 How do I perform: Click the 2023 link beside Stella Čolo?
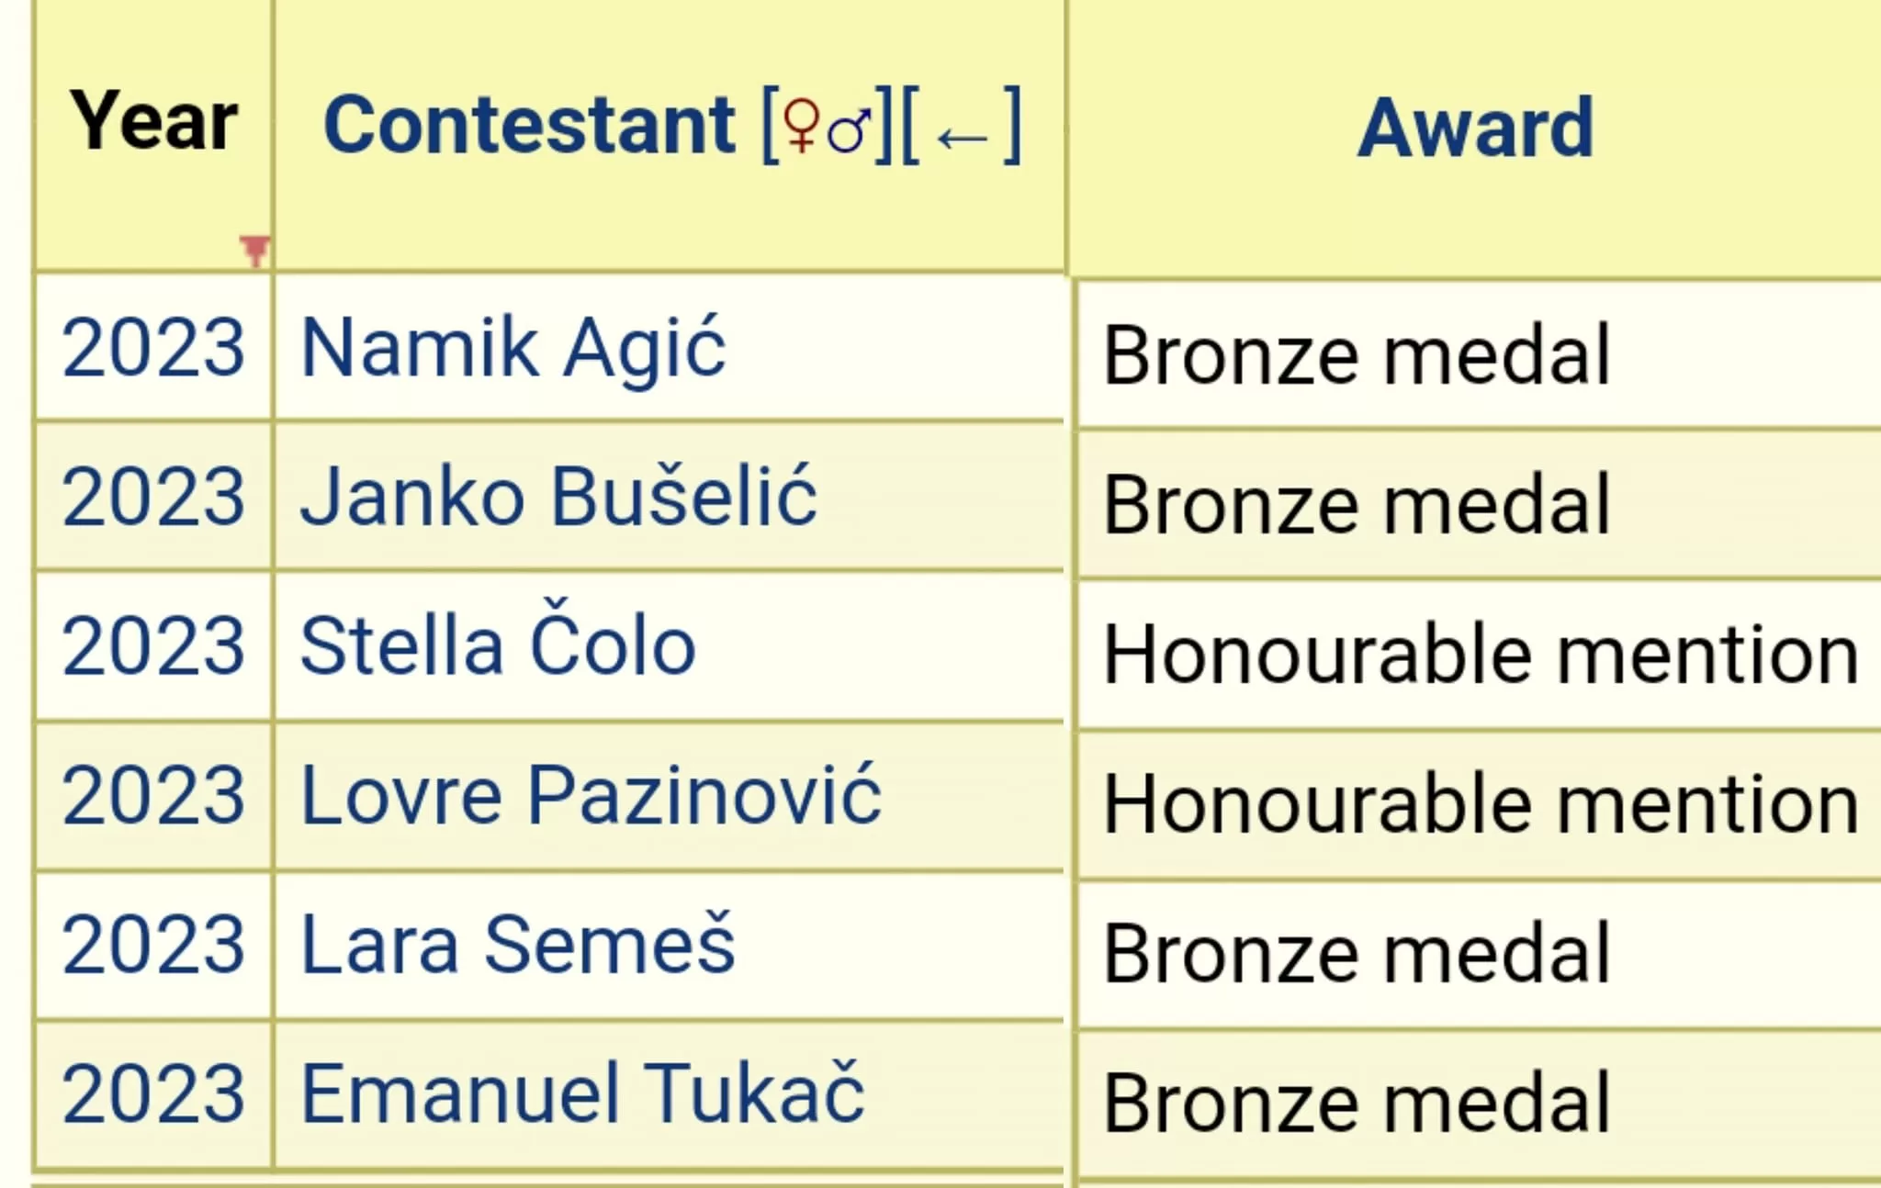point(153,646)
